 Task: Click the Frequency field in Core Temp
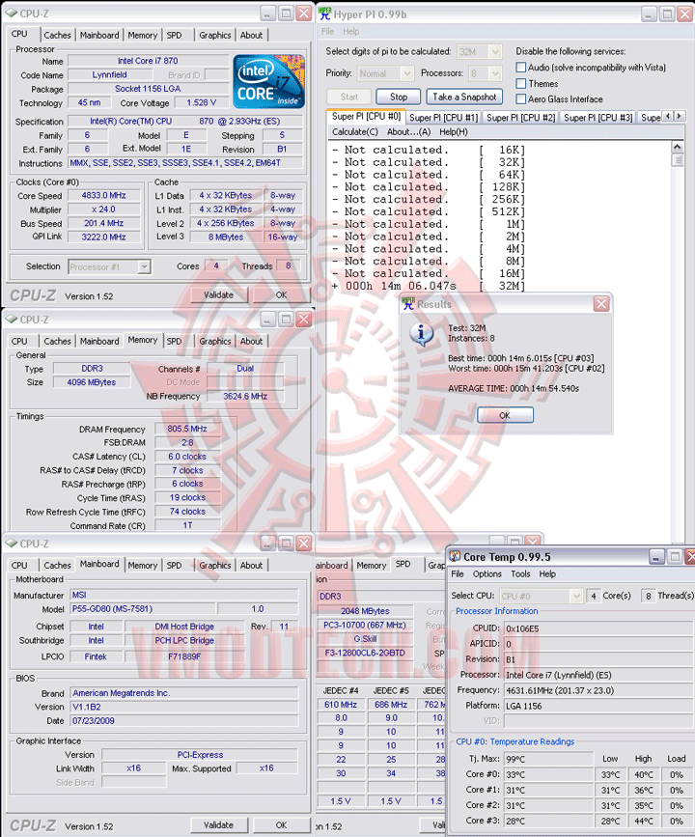(x=598, y=690)
